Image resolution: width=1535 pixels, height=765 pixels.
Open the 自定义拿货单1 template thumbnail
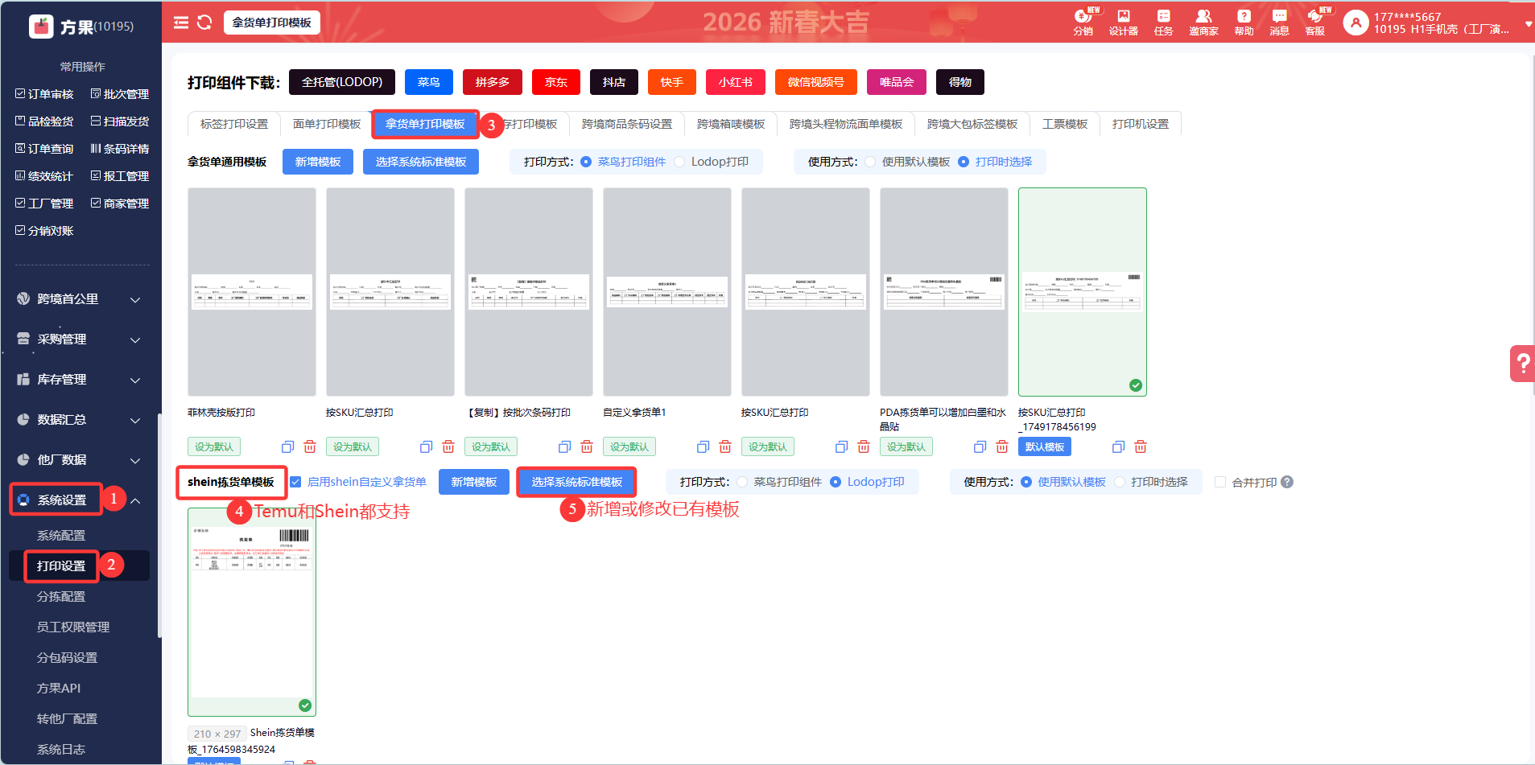(667, 292)
